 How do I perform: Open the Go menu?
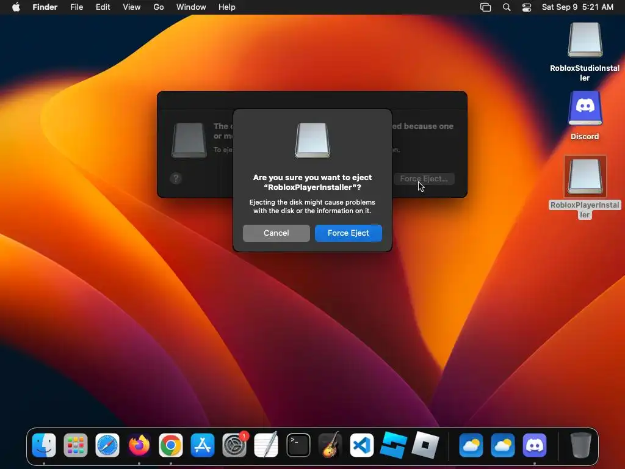tap(159, 7)
